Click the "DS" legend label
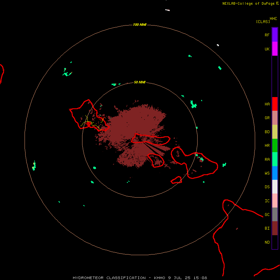 267,187
